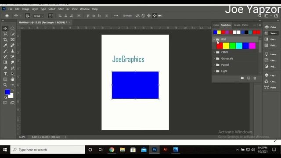
Task: Pick the magenta swatch in RGB group
Action: point(252,46)
